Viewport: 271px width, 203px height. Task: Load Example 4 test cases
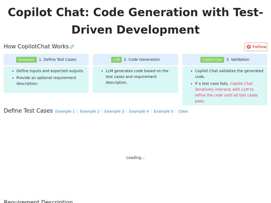[139, 111]
